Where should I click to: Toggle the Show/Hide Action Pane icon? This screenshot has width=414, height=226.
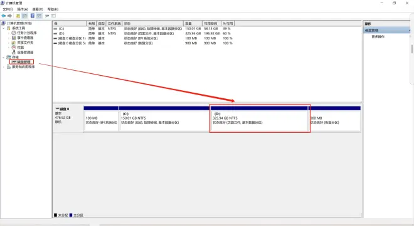(39, 16)
